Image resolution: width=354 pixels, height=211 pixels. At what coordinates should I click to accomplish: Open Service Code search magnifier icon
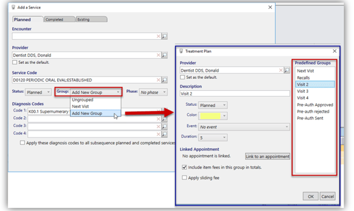tap(164, 80)
